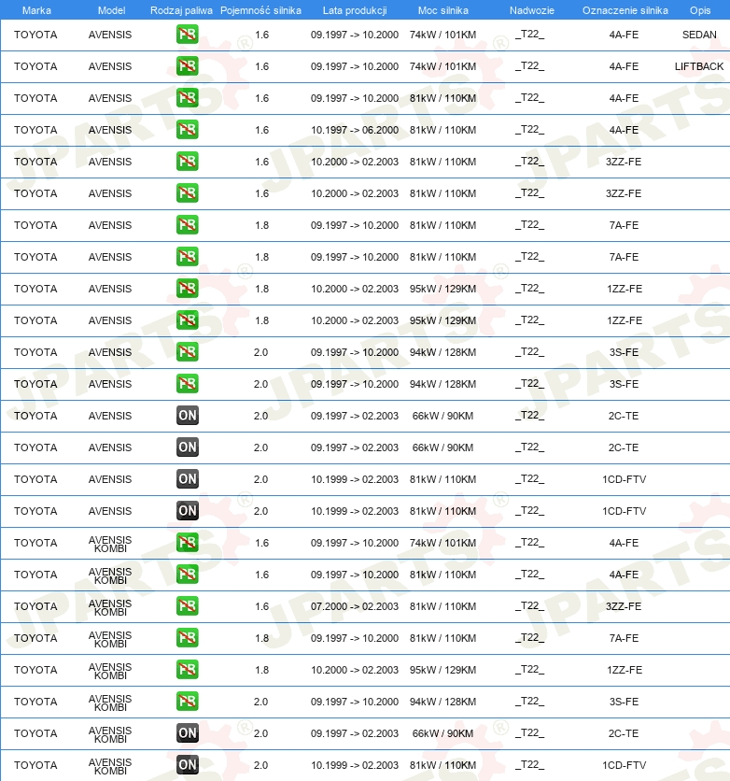Click petrol icon of Avensis Kombi 74kW 4A-FE row
730x781 pixels.
(x=187, y=543)
